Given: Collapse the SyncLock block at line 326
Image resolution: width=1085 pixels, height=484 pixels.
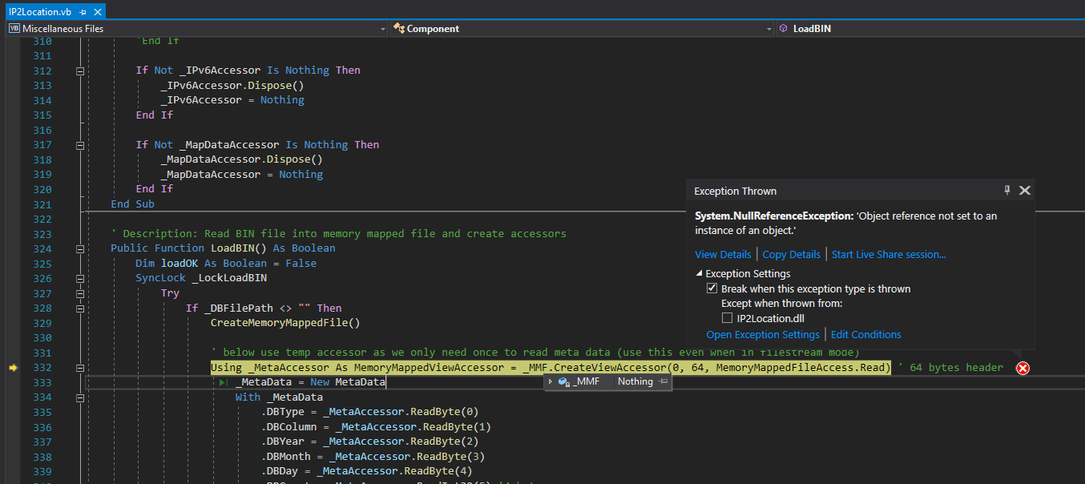Looking at the screenshot, I should 79,278.
